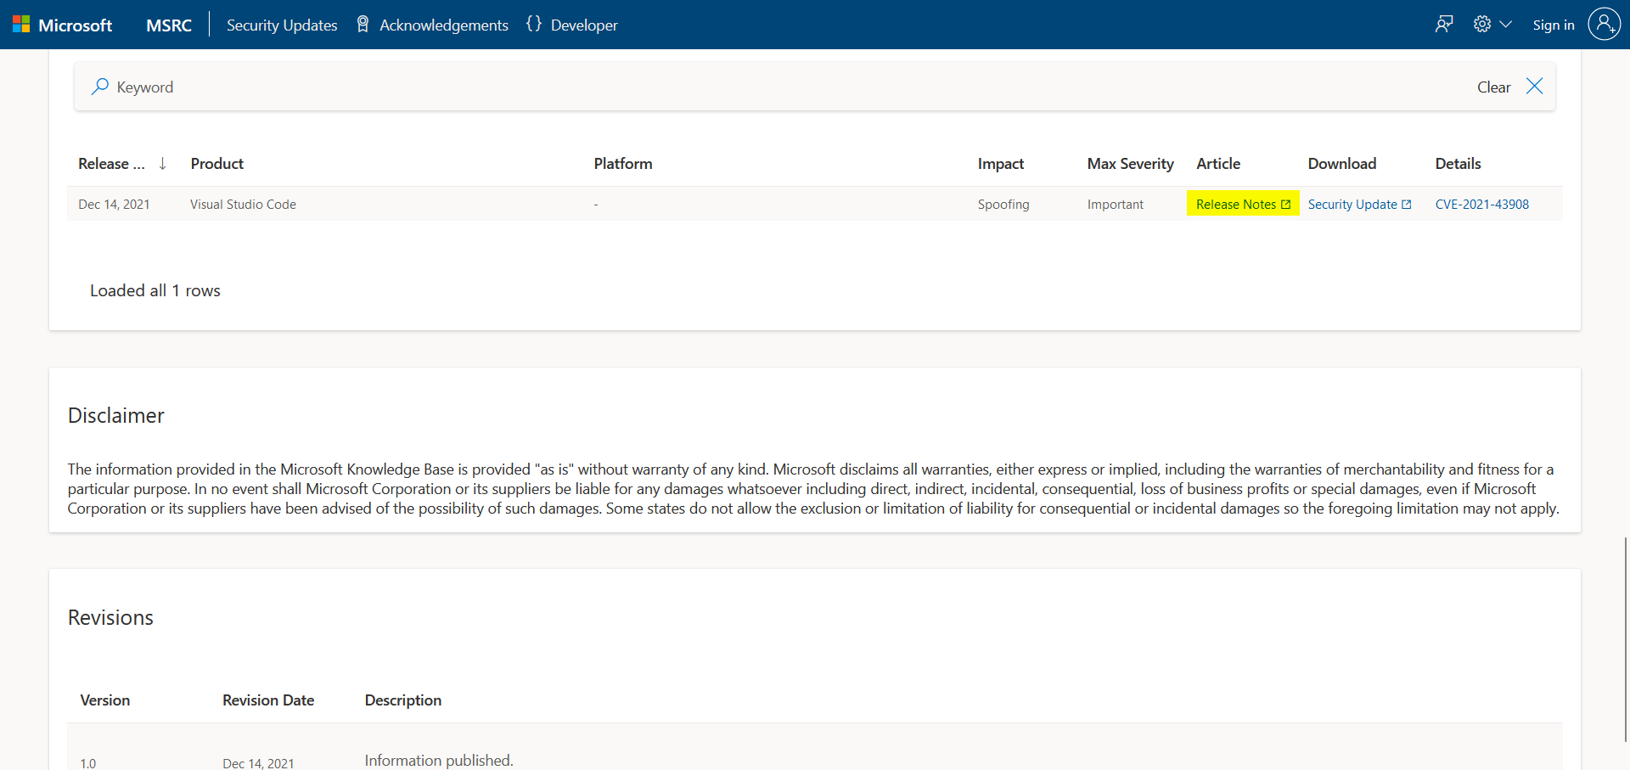Click the X clear filter icon
The width and height of the screenshot is (1630, 770).
(1534, 86)
